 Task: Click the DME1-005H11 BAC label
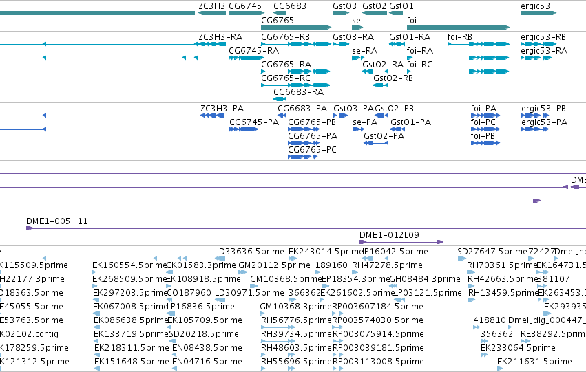(x=56, y=221)
